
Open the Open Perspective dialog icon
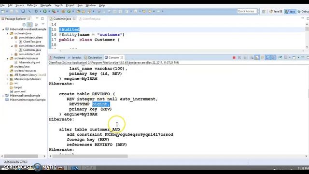(264, 12)
